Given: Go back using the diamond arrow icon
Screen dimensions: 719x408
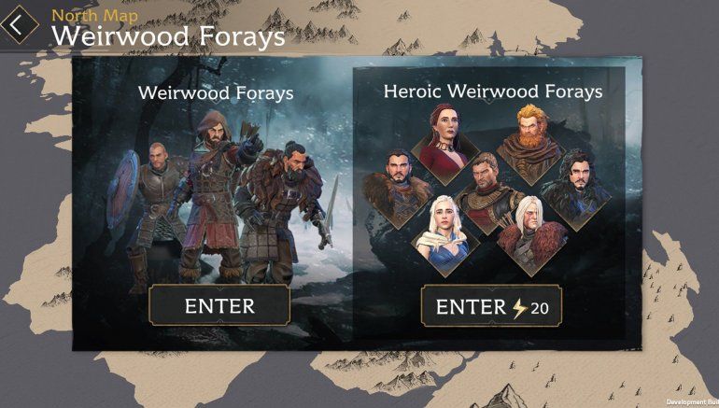Looking at the screenshot, I should pos(20,24).
